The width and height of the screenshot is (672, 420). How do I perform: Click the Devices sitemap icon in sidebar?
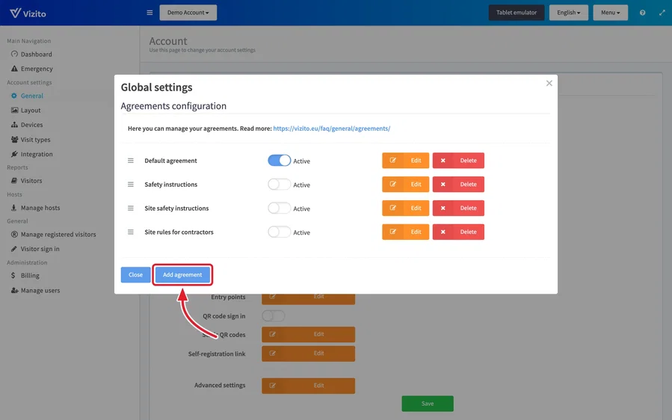[14, 125]
